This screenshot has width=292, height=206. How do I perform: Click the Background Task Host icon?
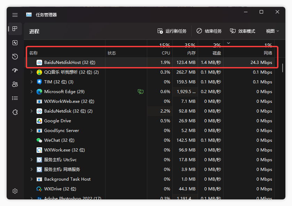coord(39,179)
